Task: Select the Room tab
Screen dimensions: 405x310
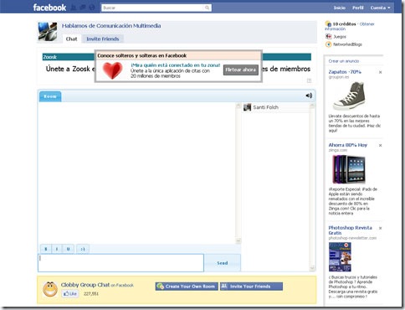Action: tap(50, 96)
